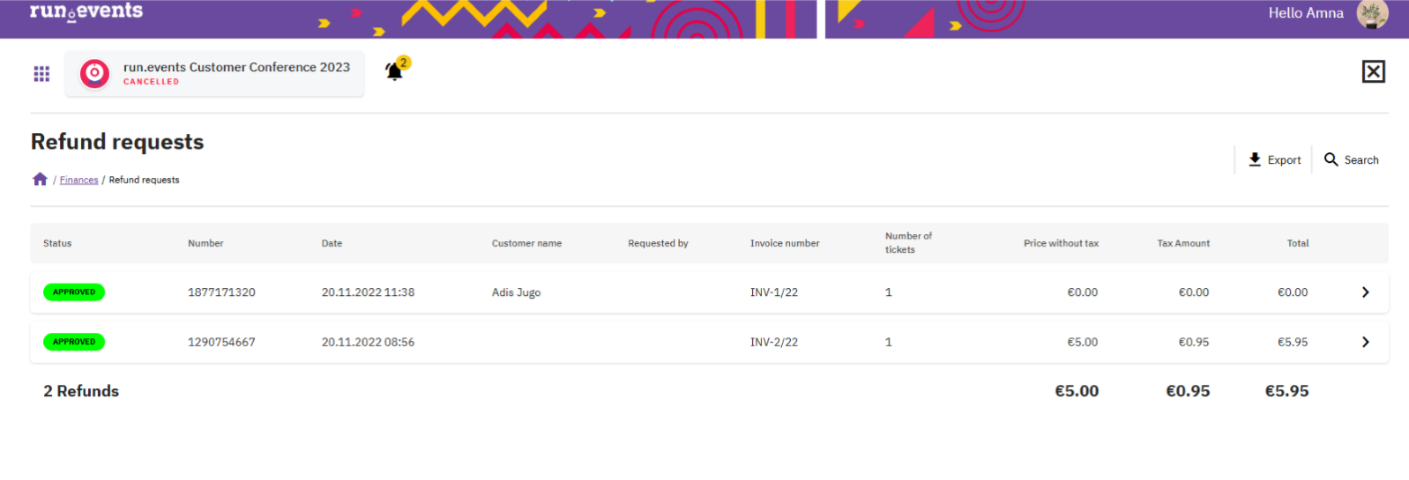Click APPROVED badge for refund 1877171320
The height and width of the screenshot is (480, 1409).
74,292
